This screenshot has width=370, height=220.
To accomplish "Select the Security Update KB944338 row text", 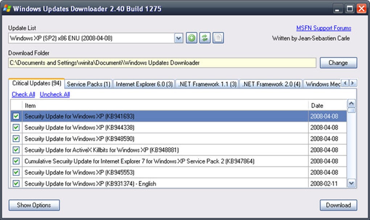I will 79,127.
